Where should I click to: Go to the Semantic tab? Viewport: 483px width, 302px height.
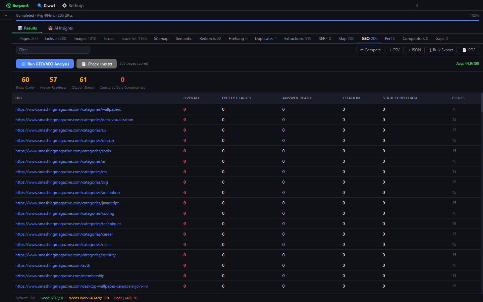click(x=184, y=39)
